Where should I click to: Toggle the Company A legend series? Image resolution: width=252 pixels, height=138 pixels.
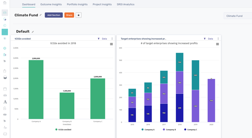click(148, 130)
